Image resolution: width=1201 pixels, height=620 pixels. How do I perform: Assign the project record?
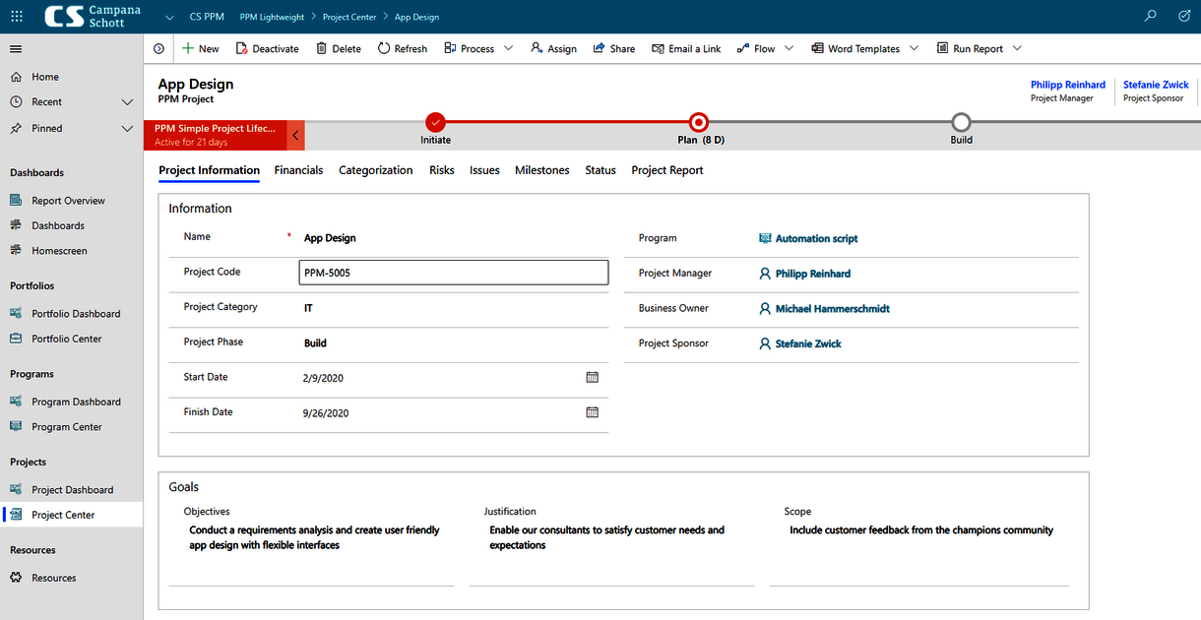[553, 48]
